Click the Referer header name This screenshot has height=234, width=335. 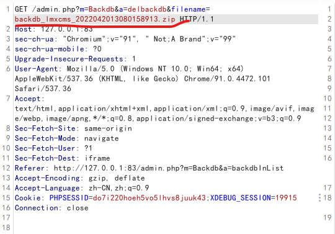(x=30, y=168)
